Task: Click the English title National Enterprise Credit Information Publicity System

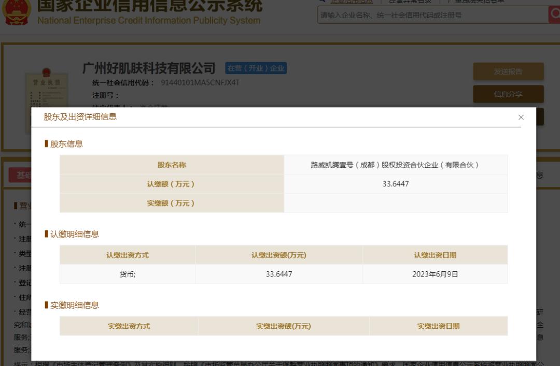Action: tap(149, 20)
